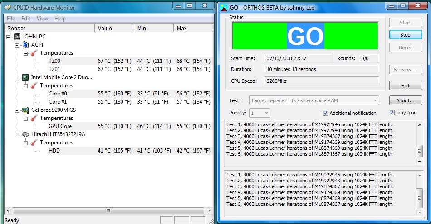Viewport: 431px width, 224px height.
Task: Click the upper log pane scroll-down arrow
Action: 420,162
